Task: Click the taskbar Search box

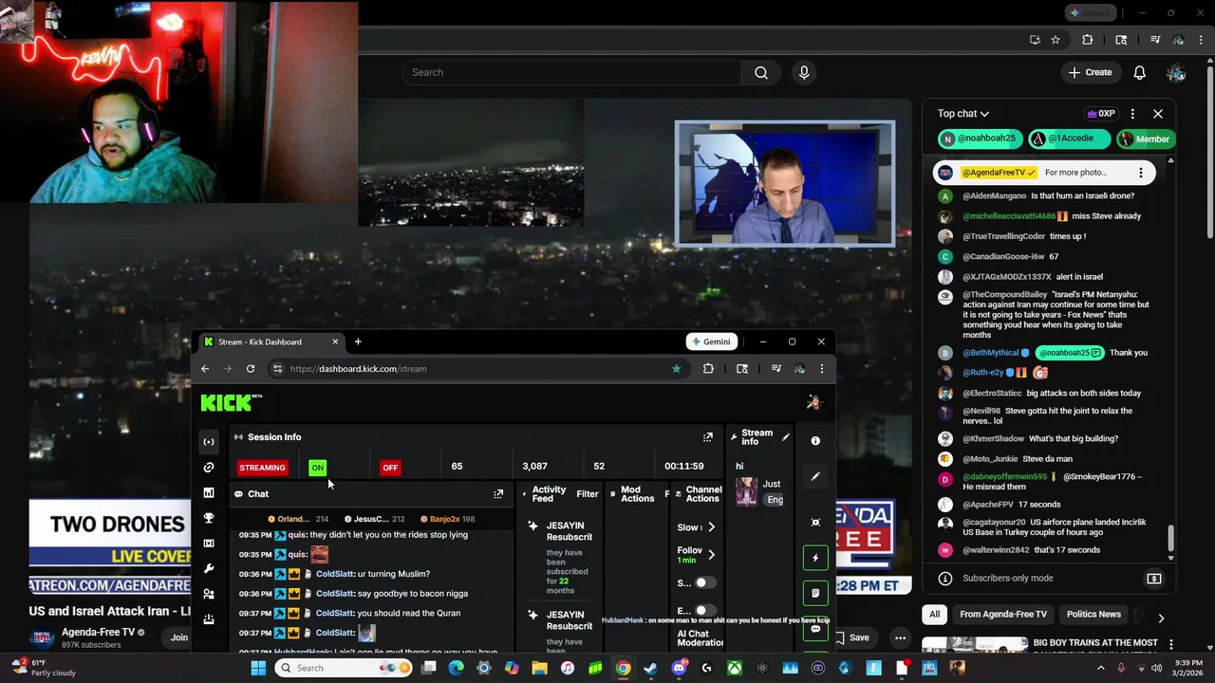Action: click(344, 668)
